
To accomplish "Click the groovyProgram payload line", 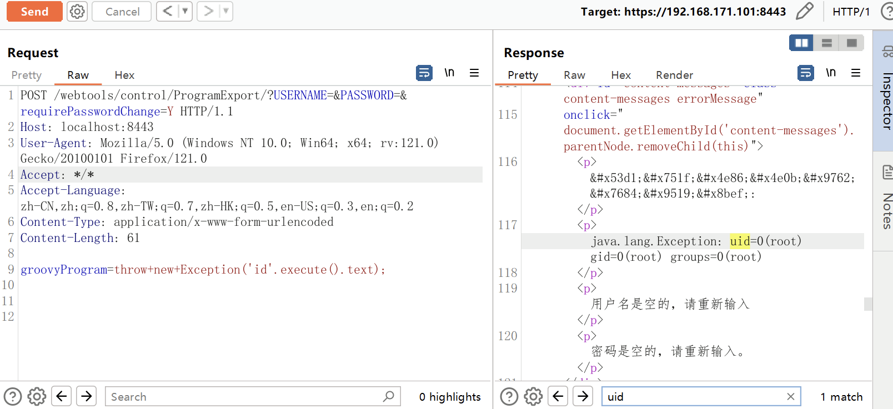I will click(203, 270).
